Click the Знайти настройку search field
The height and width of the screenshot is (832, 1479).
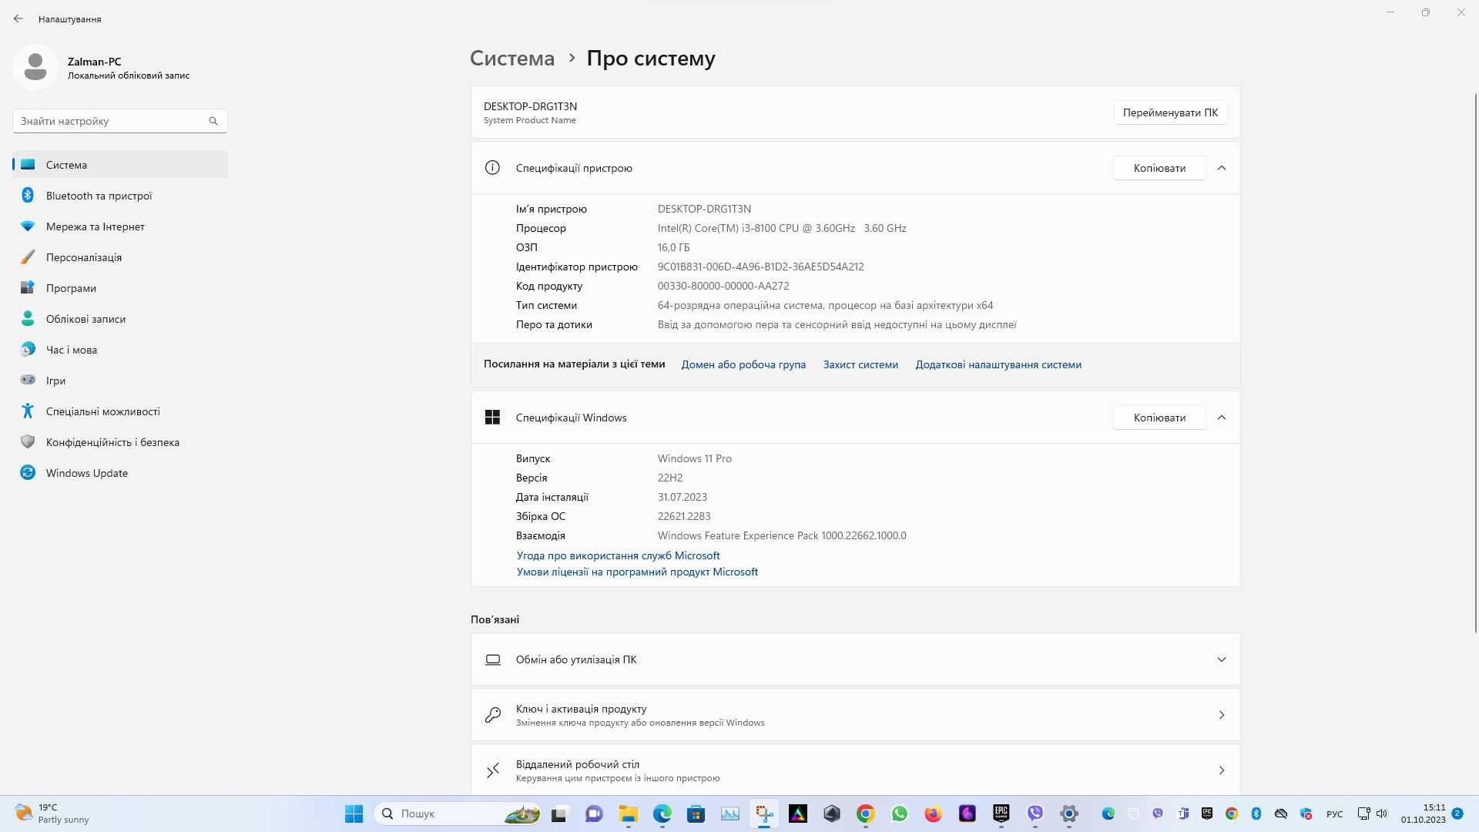point(120,121)
